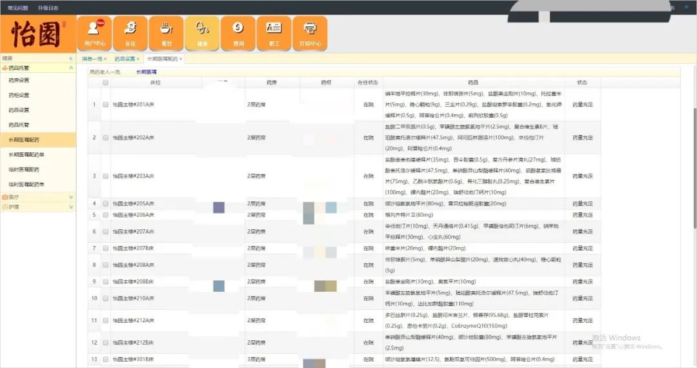Check the row for 怡园主楼#201A床
This screenshot has height=368, width=697.
click(x=105, y=105)
